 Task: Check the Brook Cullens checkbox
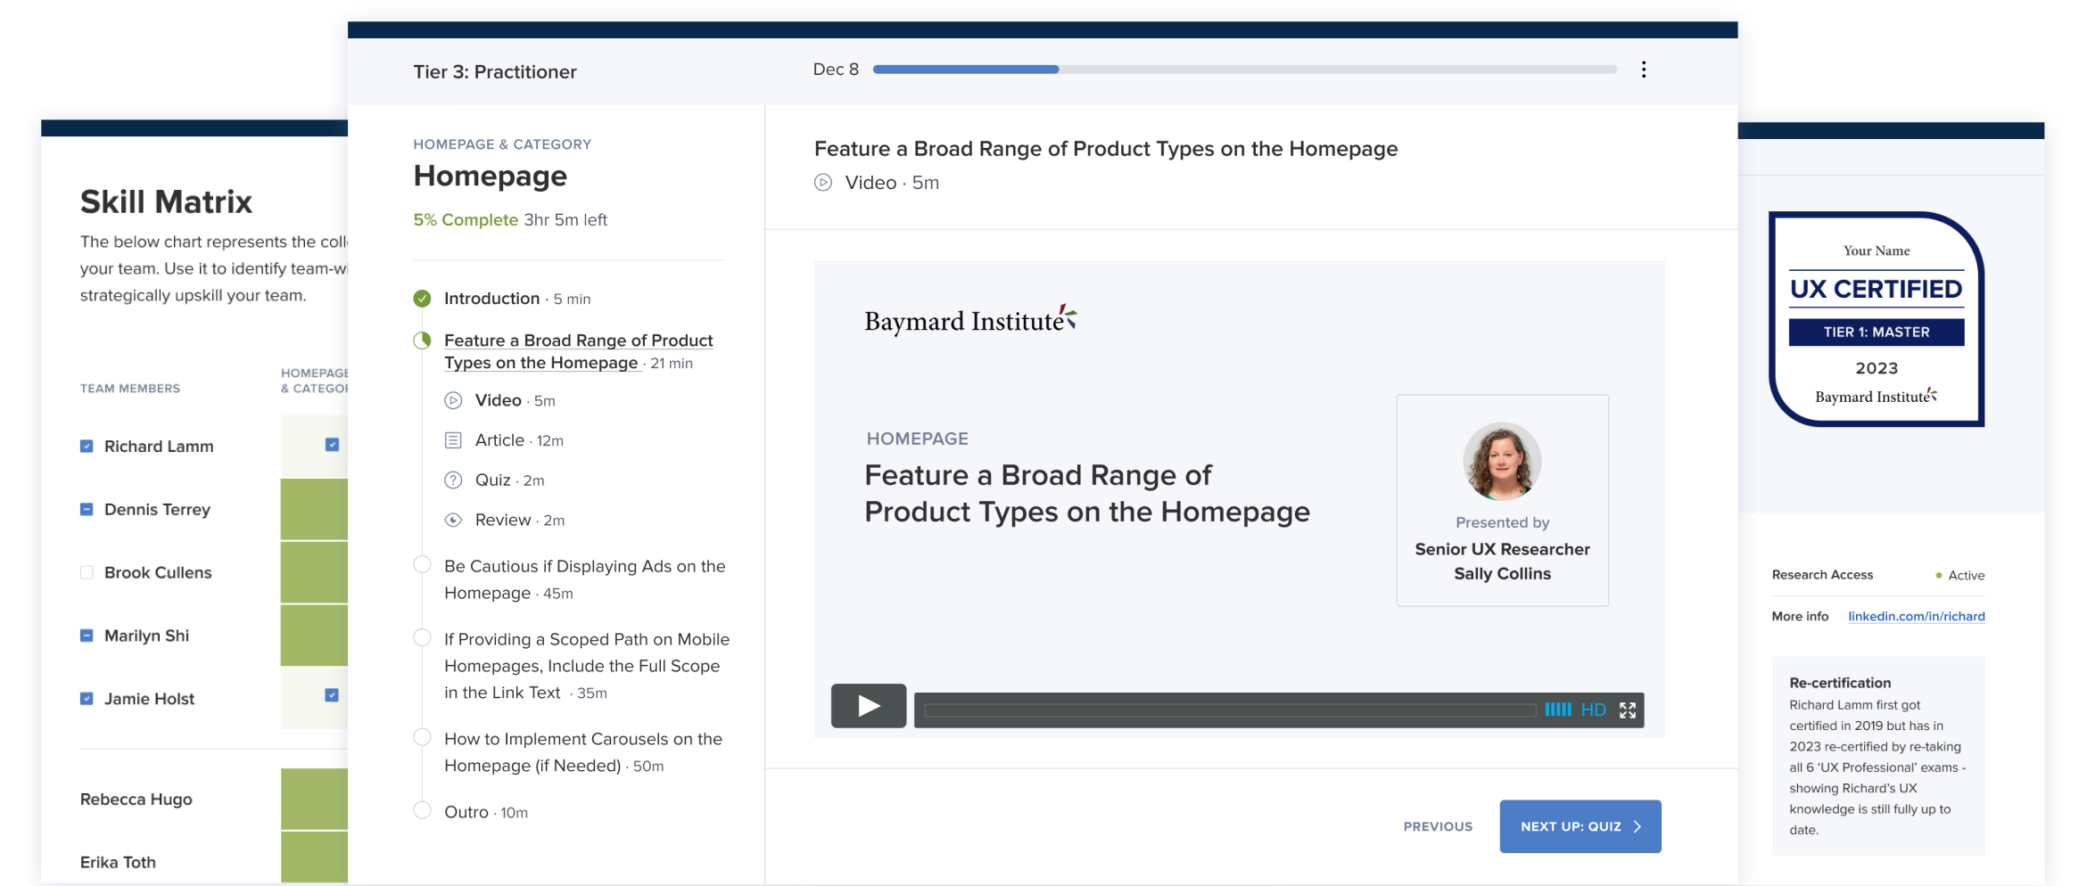tap(87, 572)
